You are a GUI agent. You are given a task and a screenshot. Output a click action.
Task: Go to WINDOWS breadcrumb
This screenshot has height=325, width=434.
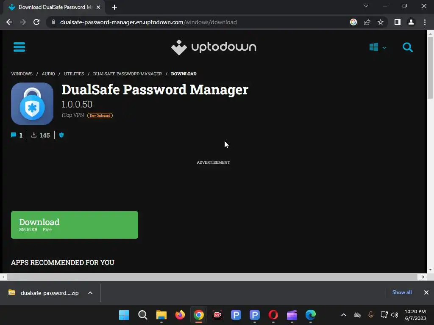(x=22, y=74)
